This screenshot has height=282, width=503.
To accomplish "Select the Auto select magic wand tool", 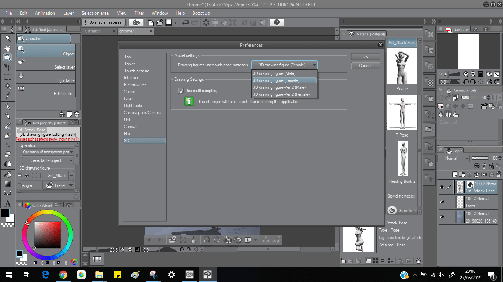I will click(x=7, y=86).
